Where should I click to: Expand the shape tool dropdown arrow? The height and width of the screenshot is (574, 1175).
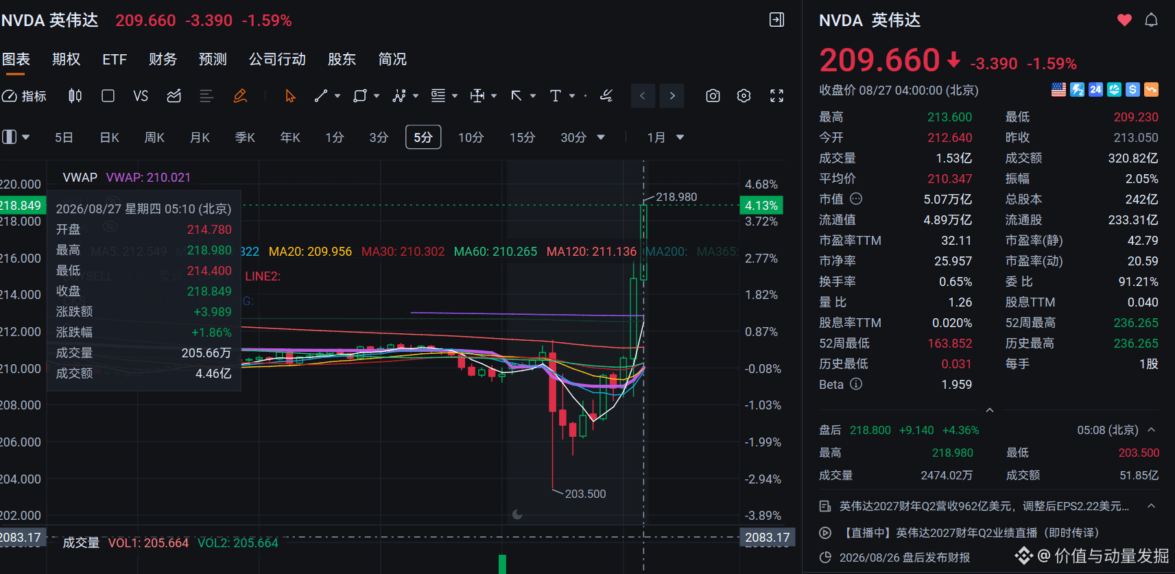(377, 96)
